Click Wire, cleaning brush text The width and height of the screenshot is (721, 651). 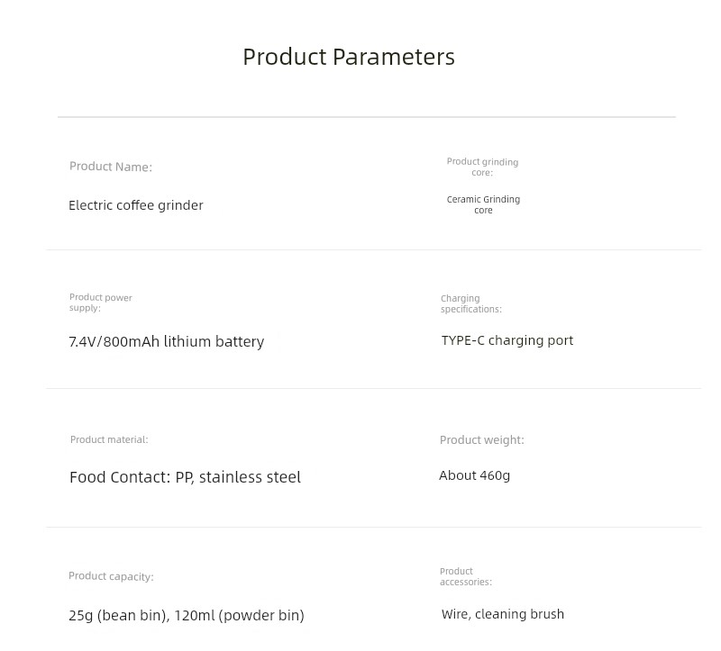pyautogui.click(x=503, y=614)
